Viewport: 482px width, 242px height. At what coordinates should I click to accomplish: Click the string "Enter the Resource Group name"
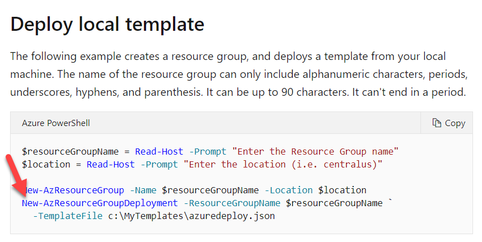pos(315,151)
